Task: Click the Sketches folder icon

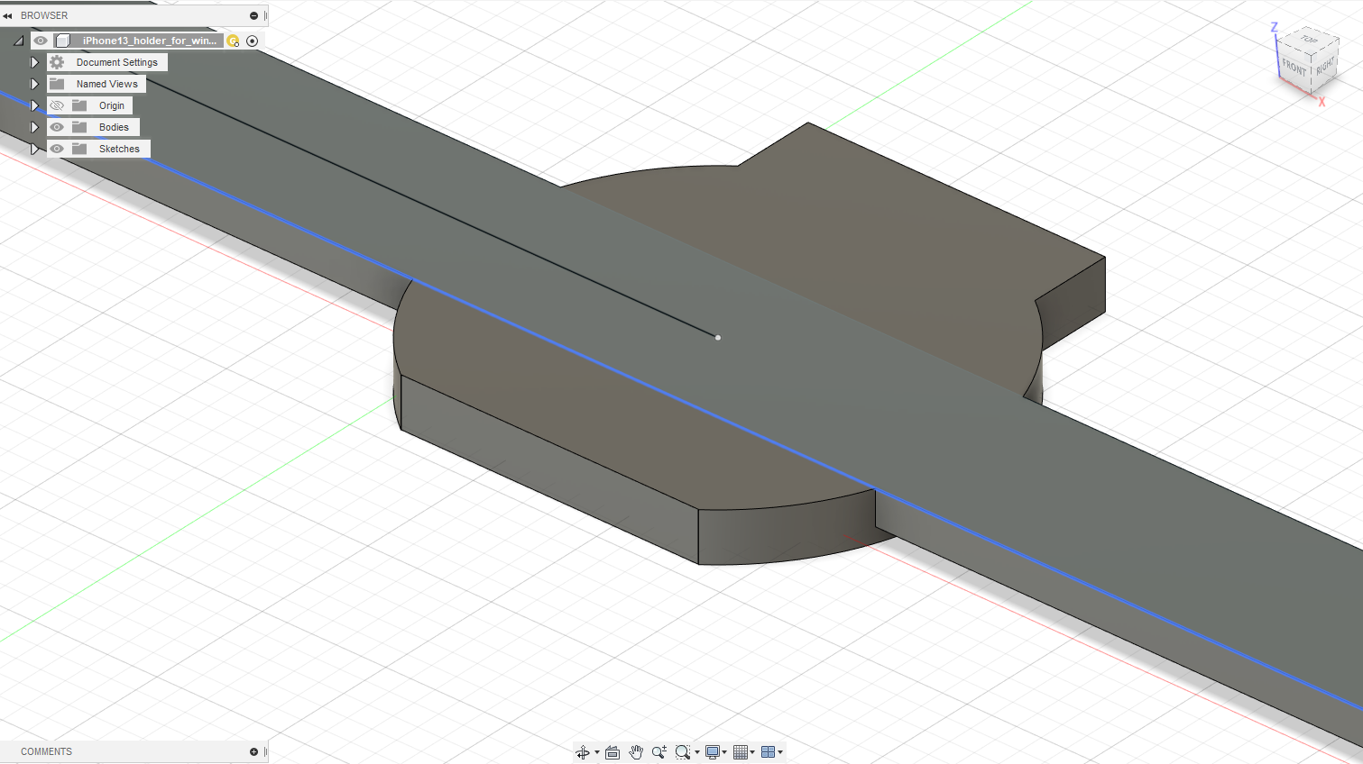Action: click(79, 149)
